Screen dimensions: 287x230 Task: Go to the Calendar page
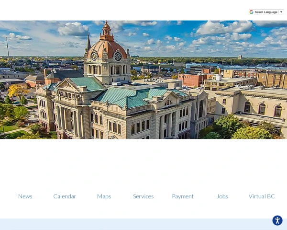point(65,196)
